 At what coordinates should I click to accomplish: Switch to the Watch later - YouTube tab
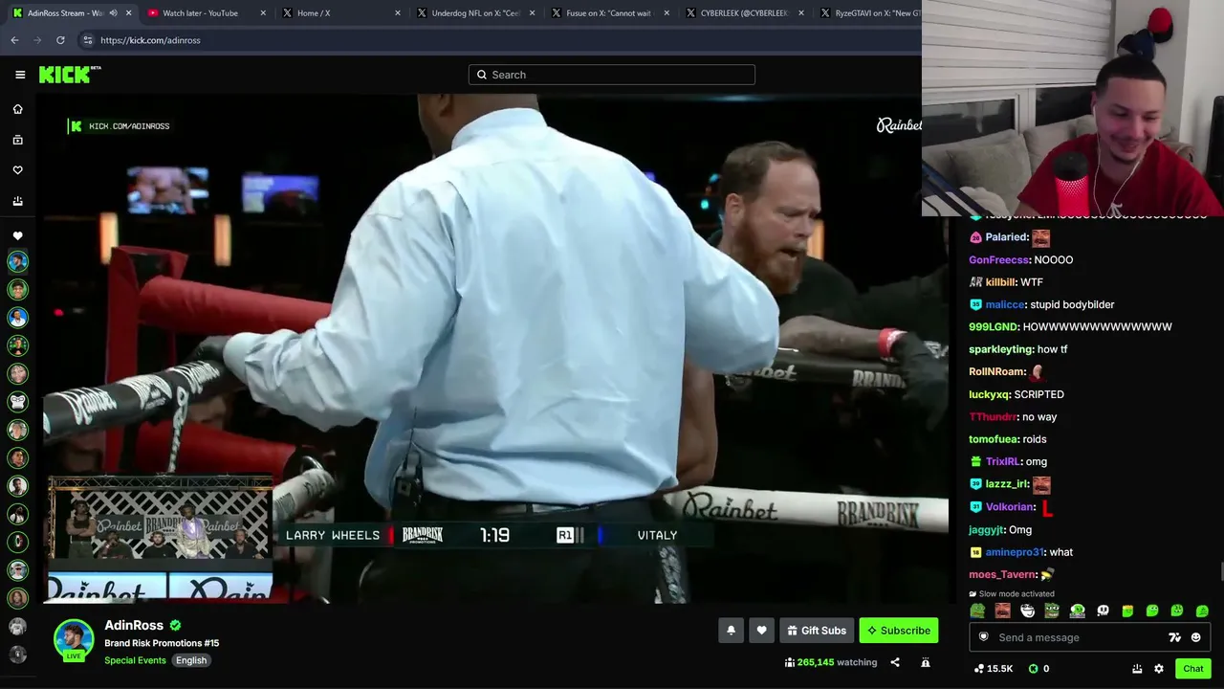point(200,13)
